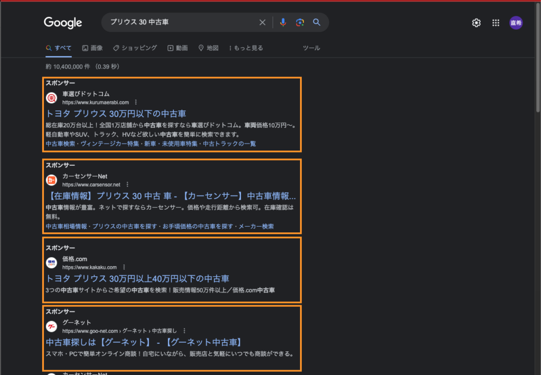This screenshot has width=541, height=375.
Task: Click the 車選びドットコム site favicon
Action: point(51,98)
